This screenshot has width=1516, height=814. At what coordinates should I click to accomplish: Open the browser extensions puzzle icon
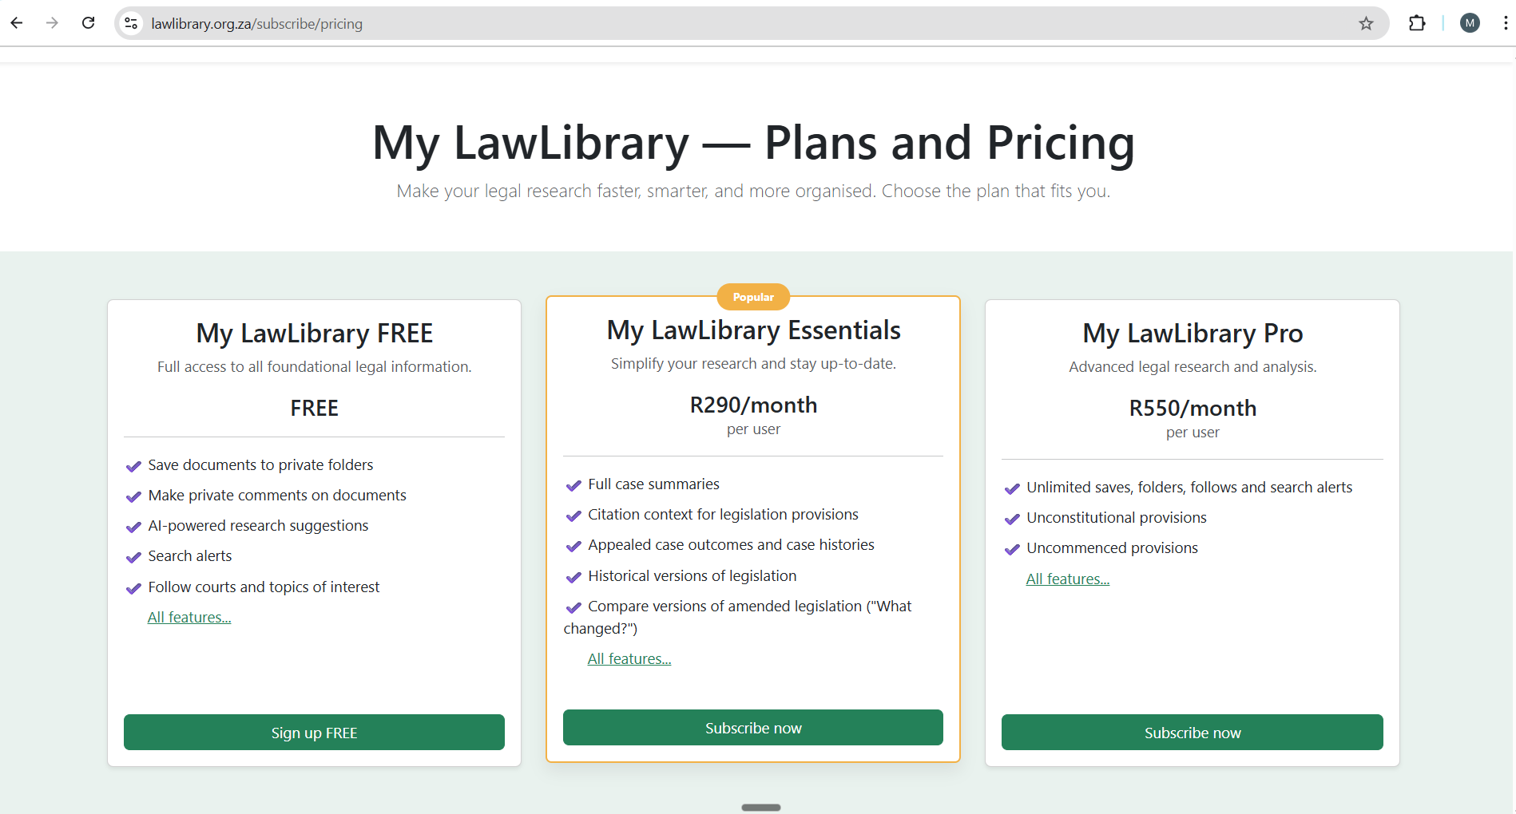point(1417,24)
